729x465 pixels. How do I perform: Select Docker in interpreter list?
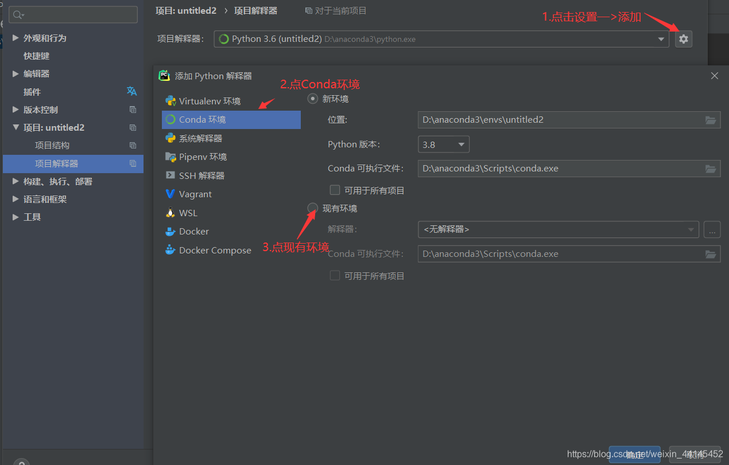231,231
